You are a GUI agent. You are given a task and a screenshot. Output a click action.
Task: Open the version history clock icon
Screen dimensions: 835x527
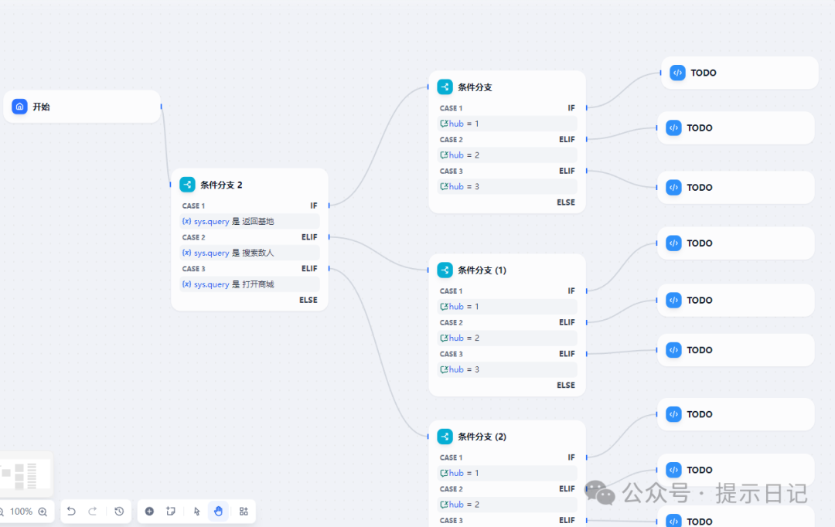pos(119,512)
